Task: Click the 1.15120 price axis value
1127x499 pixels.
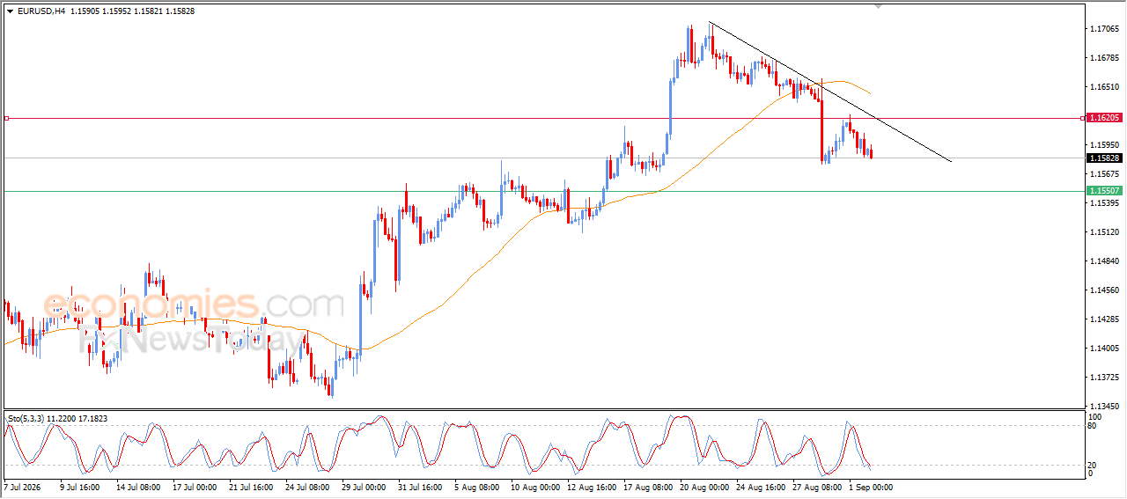Action: 1104,232
